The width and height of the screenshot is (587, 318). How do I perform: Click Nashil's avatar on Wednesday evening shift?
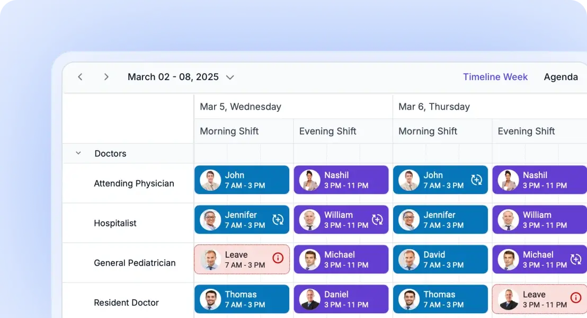point(309,180)
